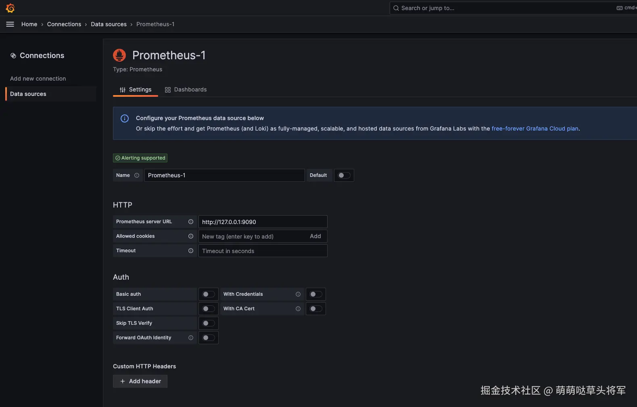Show info for Timeout field
This screenshot has width=637, height=407.
(x=191, y=251)
